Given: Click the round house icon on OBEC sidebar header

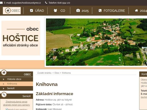Looking at the screenshot, I should [x=4, y=72].
